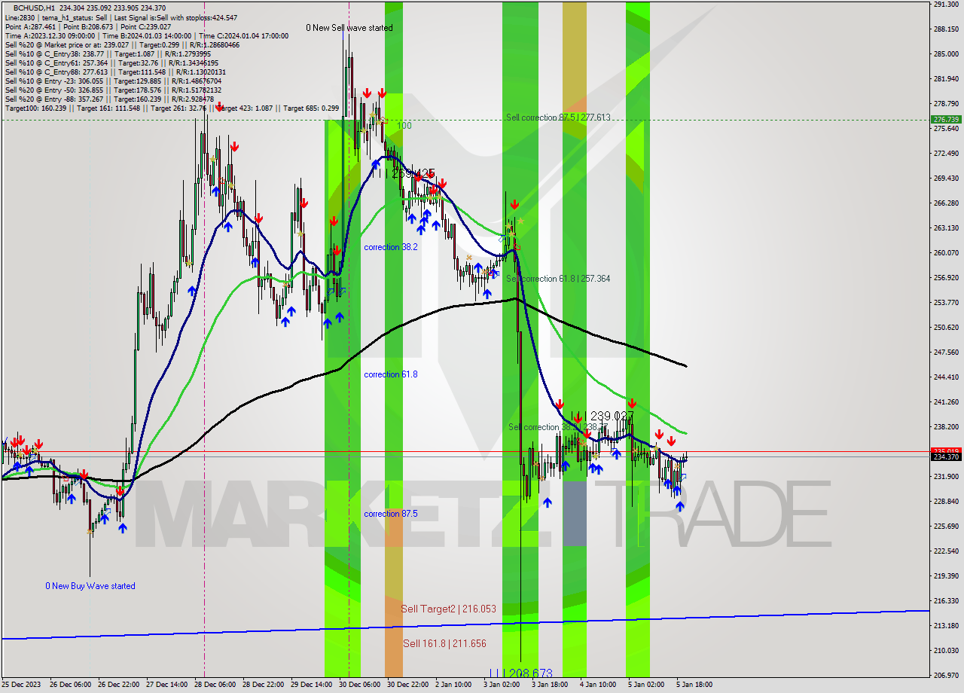The height and width of the screenshot is (693, 964).
Task: Click the 216.330 price axis label
Action: [945, 600]
